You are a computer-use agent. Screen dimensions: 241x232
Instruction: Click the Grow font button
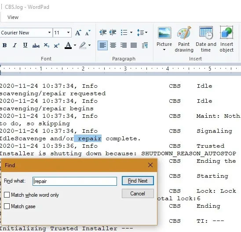(78, 33)
